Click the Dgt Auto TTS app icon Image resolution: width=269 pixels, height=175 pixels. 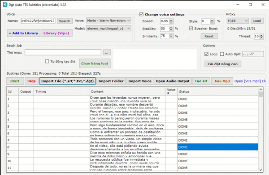(x=5, y=4)
